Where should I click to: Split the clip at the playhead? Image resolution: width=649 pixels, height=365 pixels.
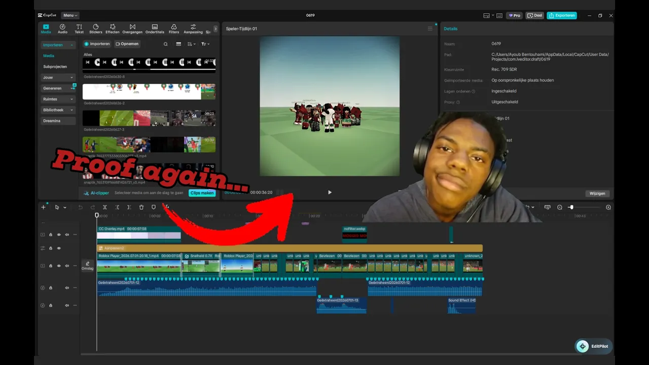[x=105, y=207]
